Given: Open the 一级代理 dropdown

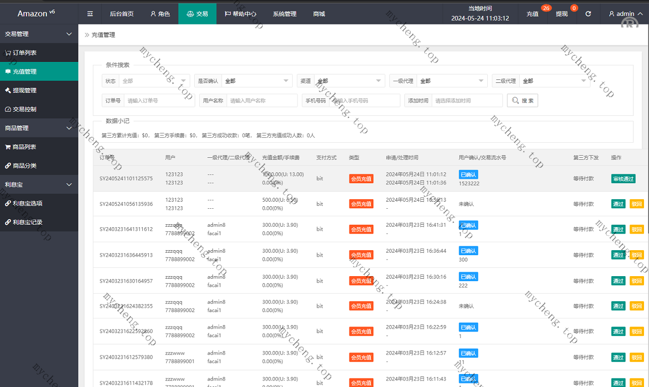Looking at the screenshot, I should click(x=452, y=81).
